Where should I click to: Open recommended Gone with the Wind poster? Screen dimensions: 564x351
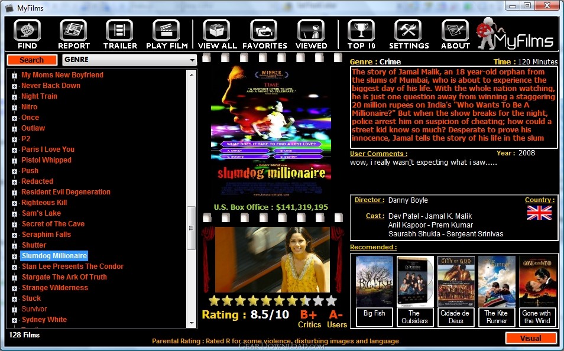click(x=537, y=281)
